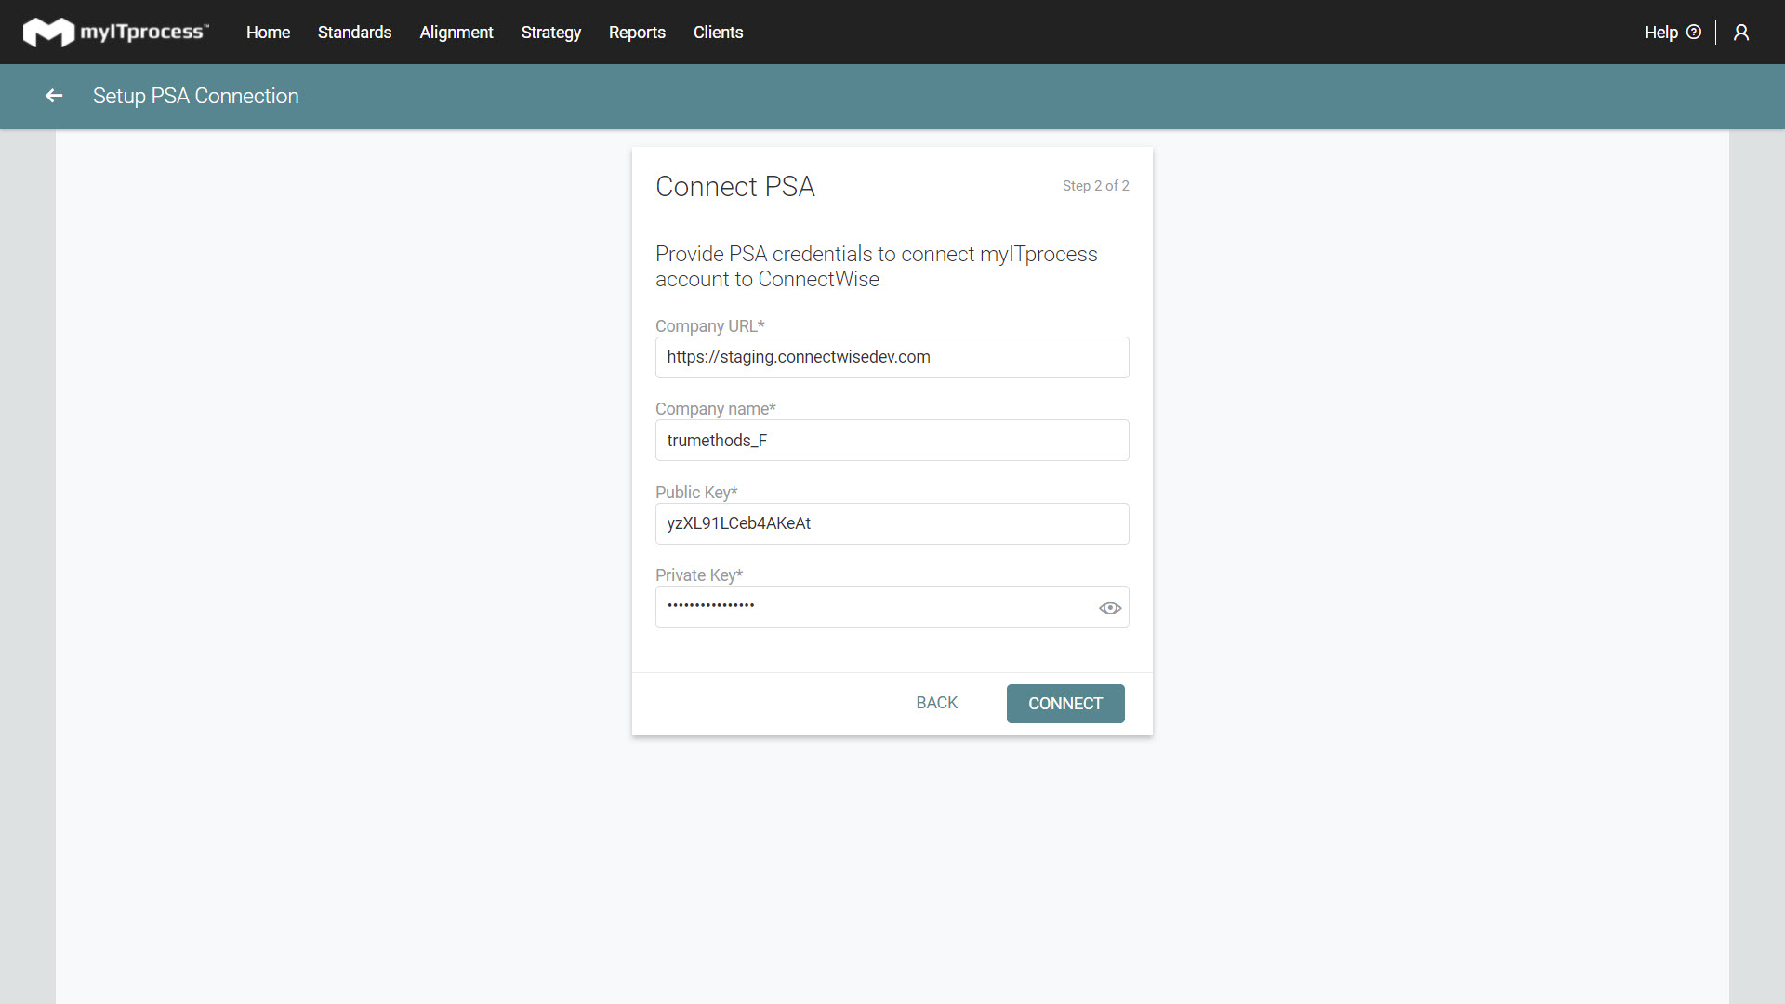Open the Clients menu

pos(718,33)
